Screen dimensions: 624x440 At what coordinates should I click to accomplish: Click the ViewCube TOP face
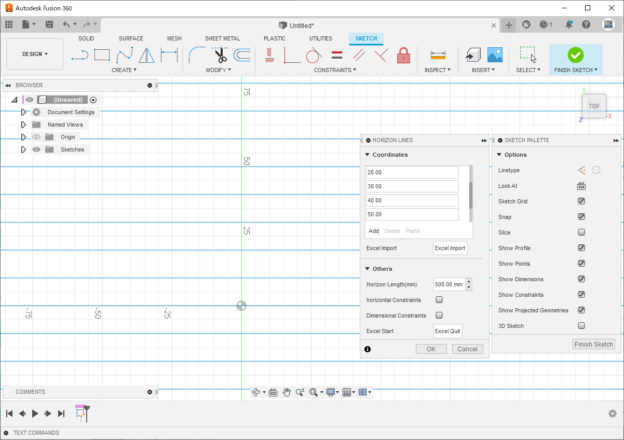pyautogui.click(x=594, y=106)
